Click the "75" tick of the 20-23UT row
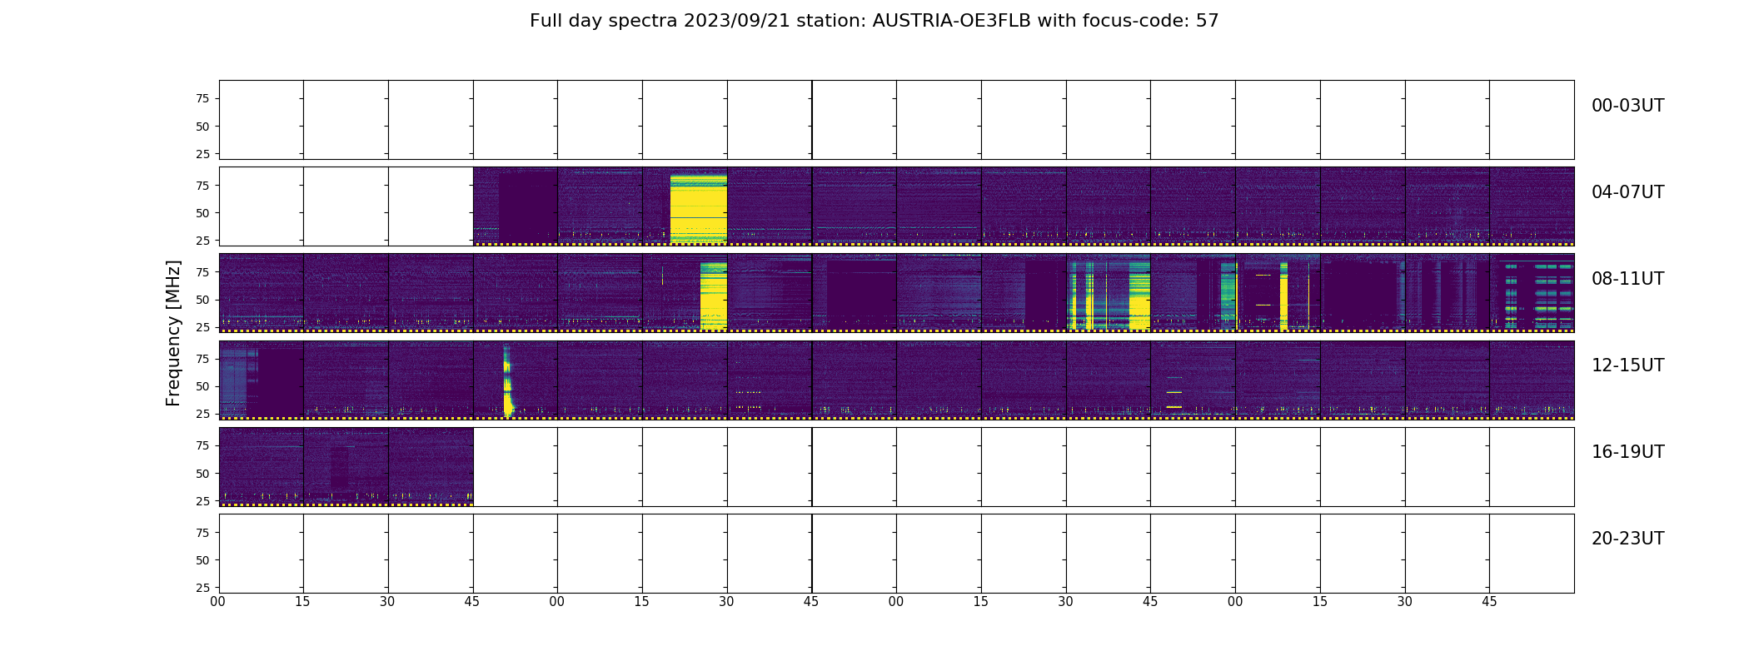 click(202, 533)
